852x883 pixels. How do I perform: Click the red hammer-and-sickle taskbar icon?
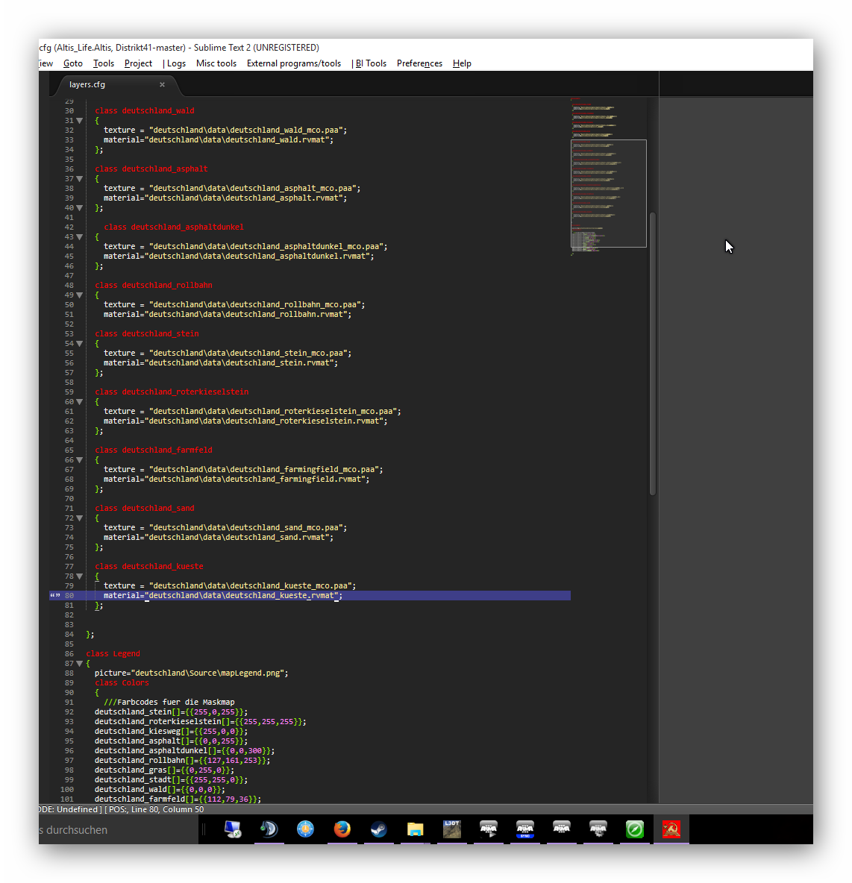[671, 829]
